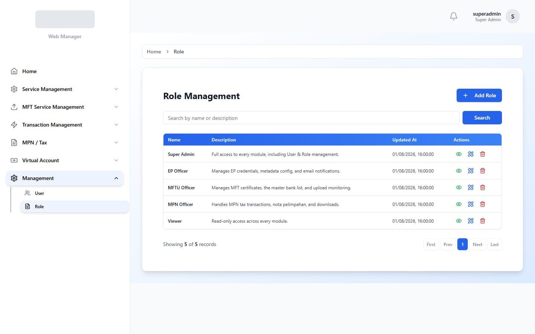Viewport: 535px width, 334px height.
Task: Expand MPN / Tax chevron
Action: (x=116, y=143)
